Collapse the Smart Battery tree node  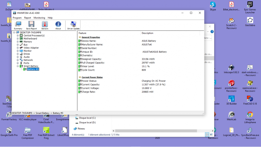pyautogui.click(x=18, y=66)
